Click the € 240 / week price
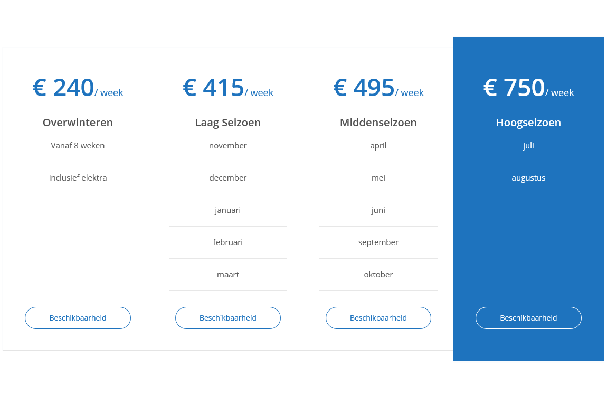 pos(78,88)
